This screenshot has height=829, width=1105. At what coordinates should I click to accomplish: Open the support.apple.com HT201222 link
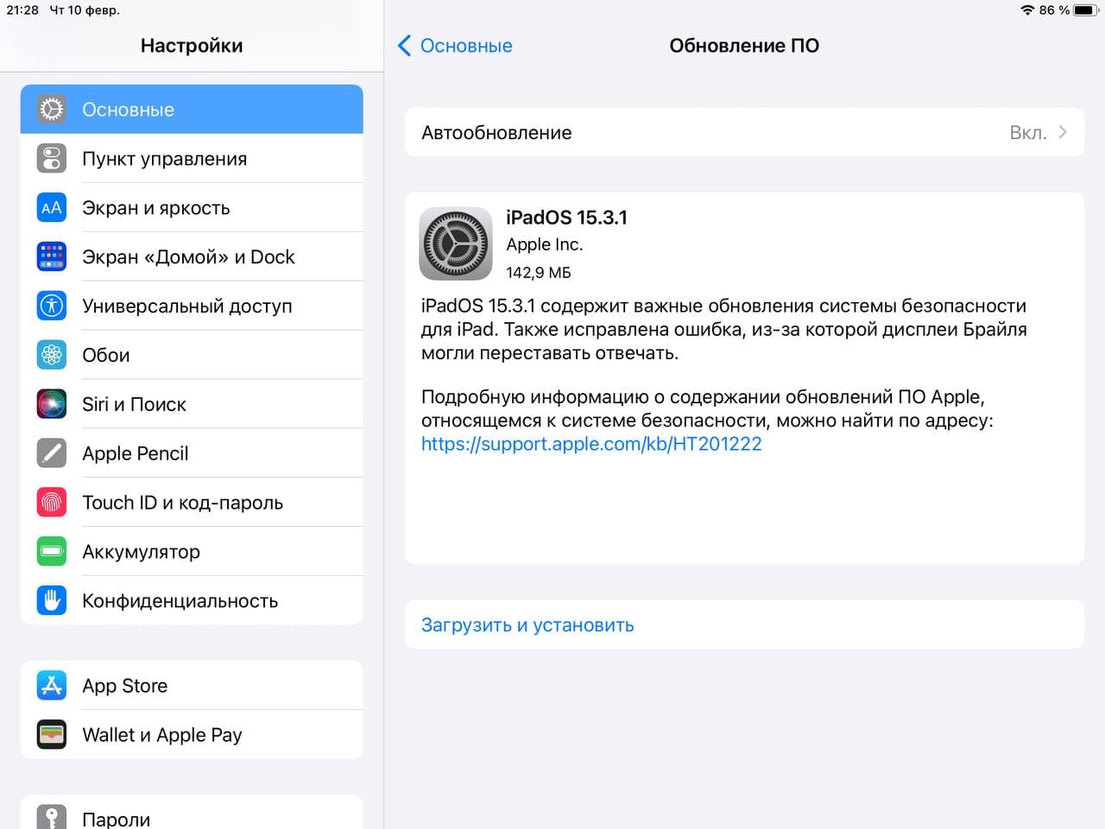(x=591, y=444)
